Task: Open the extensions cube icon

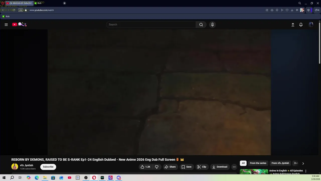Action: pos(308,10)
